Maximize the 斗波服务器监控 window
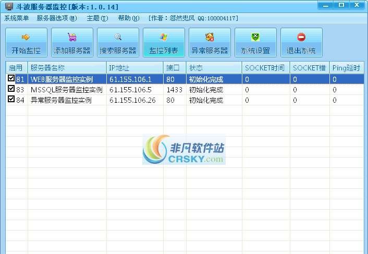 (x=341, y=5)
